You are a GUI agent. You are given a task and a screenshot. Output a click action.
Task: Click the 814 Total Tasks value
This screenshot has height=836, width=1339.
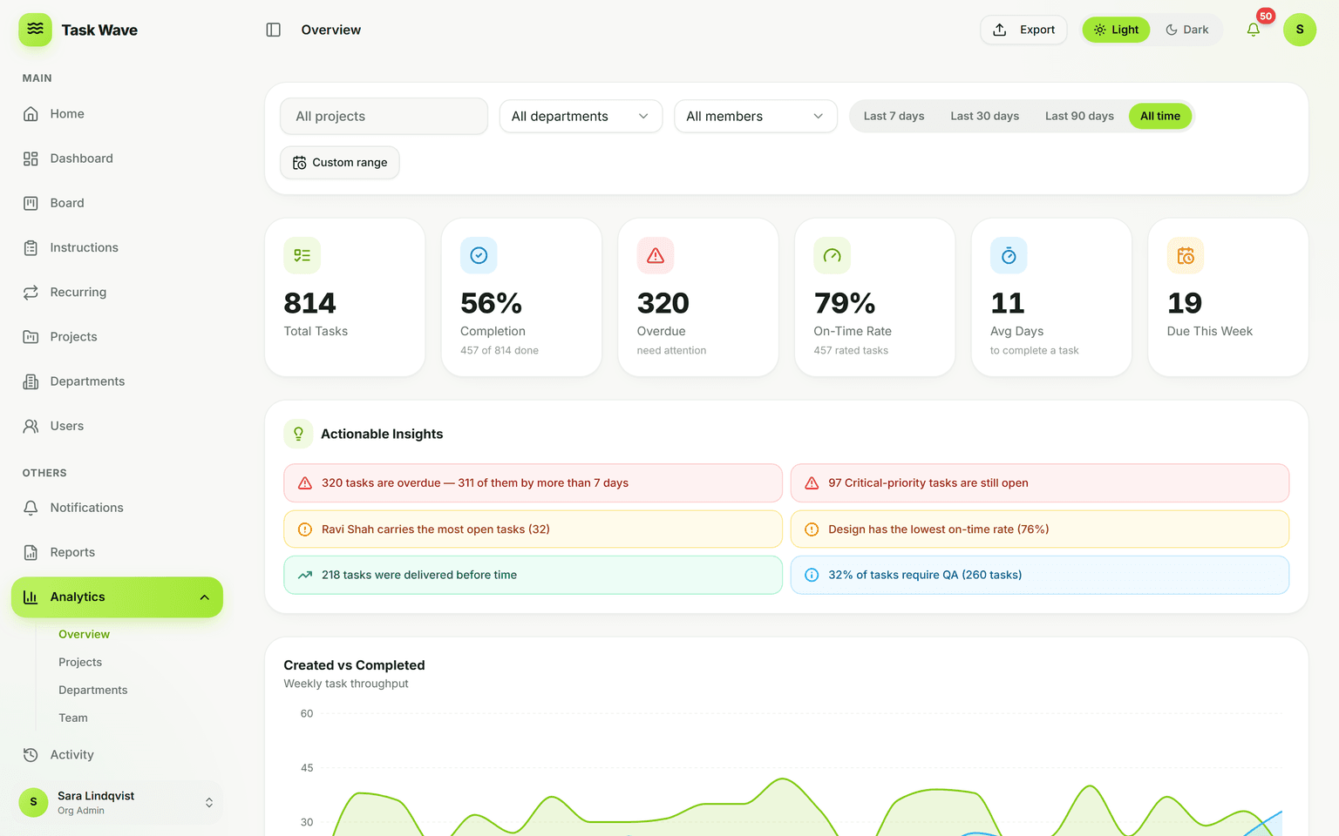[x=309, y=303]
